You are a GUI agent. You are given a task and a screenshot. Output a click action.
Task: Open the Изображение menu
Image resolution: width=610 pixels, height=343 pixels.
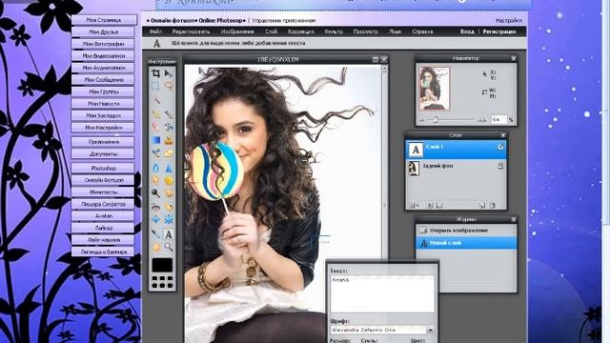(x=237, y=31)
